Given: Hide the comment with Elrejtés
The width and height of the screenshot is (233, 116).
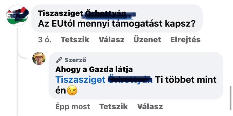Looking at the screenshot, I should (x=186, y=40).
